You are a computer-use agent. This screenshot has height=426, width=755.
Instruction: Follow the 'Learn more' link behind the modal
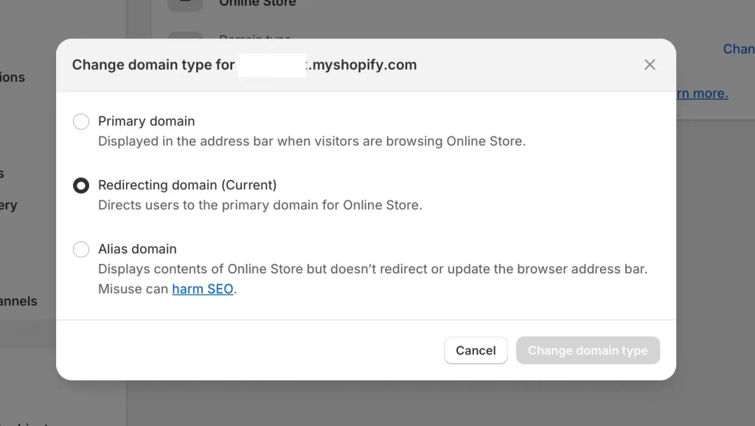701,93
